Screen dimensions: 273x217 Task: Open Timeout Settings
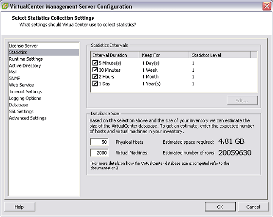click(x=44, y=91)
